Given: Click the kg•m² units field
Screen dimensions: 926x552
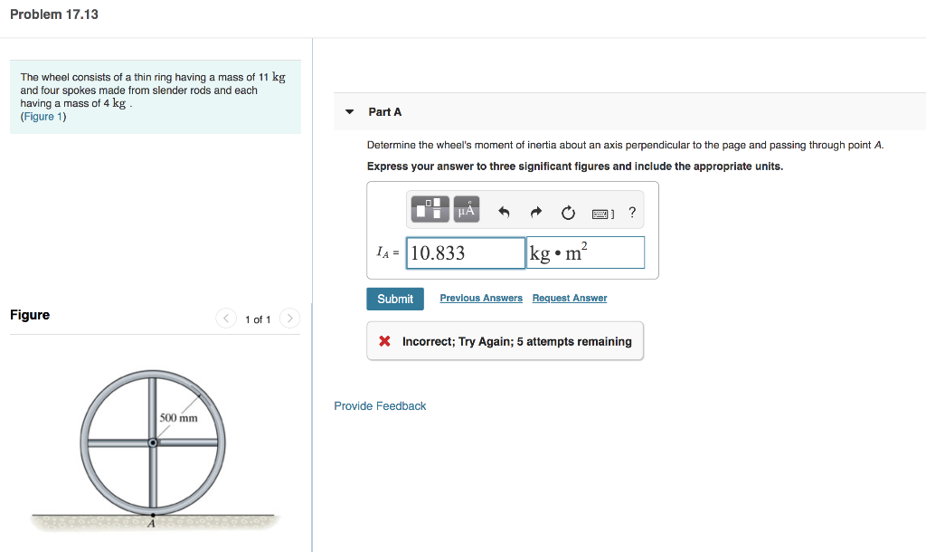Looking at the screenshot, I should 585,252.
